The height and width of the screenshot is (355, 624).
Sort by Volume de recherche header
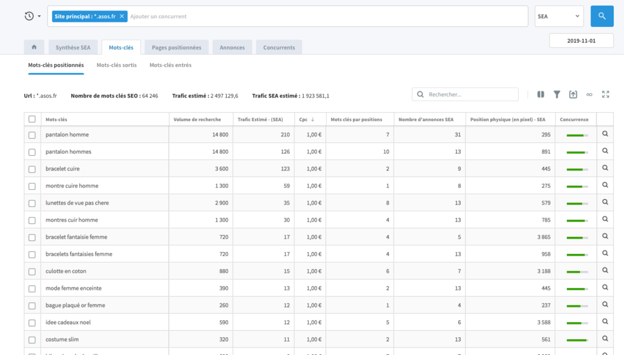point(197,119)
